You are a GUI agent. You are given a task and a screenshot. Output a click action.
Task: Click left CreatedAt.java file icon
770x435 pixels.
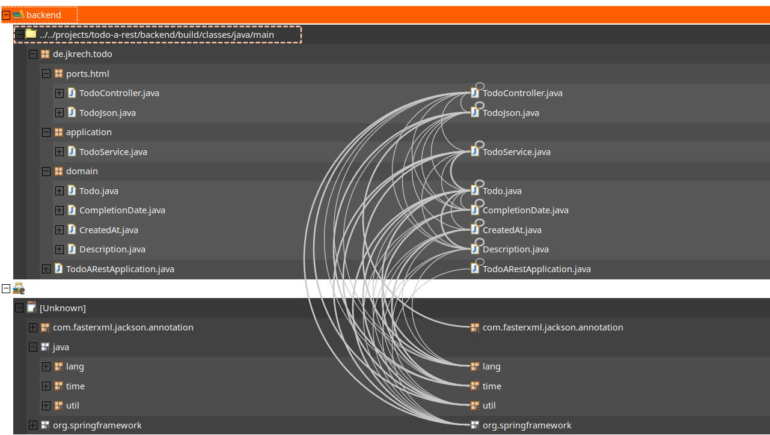pyautogui.click(x=72, y=230)
